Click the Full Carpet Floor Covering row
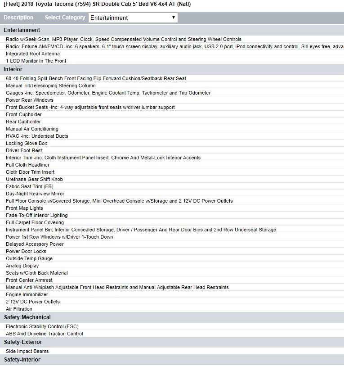 click(x=172, y=223)
